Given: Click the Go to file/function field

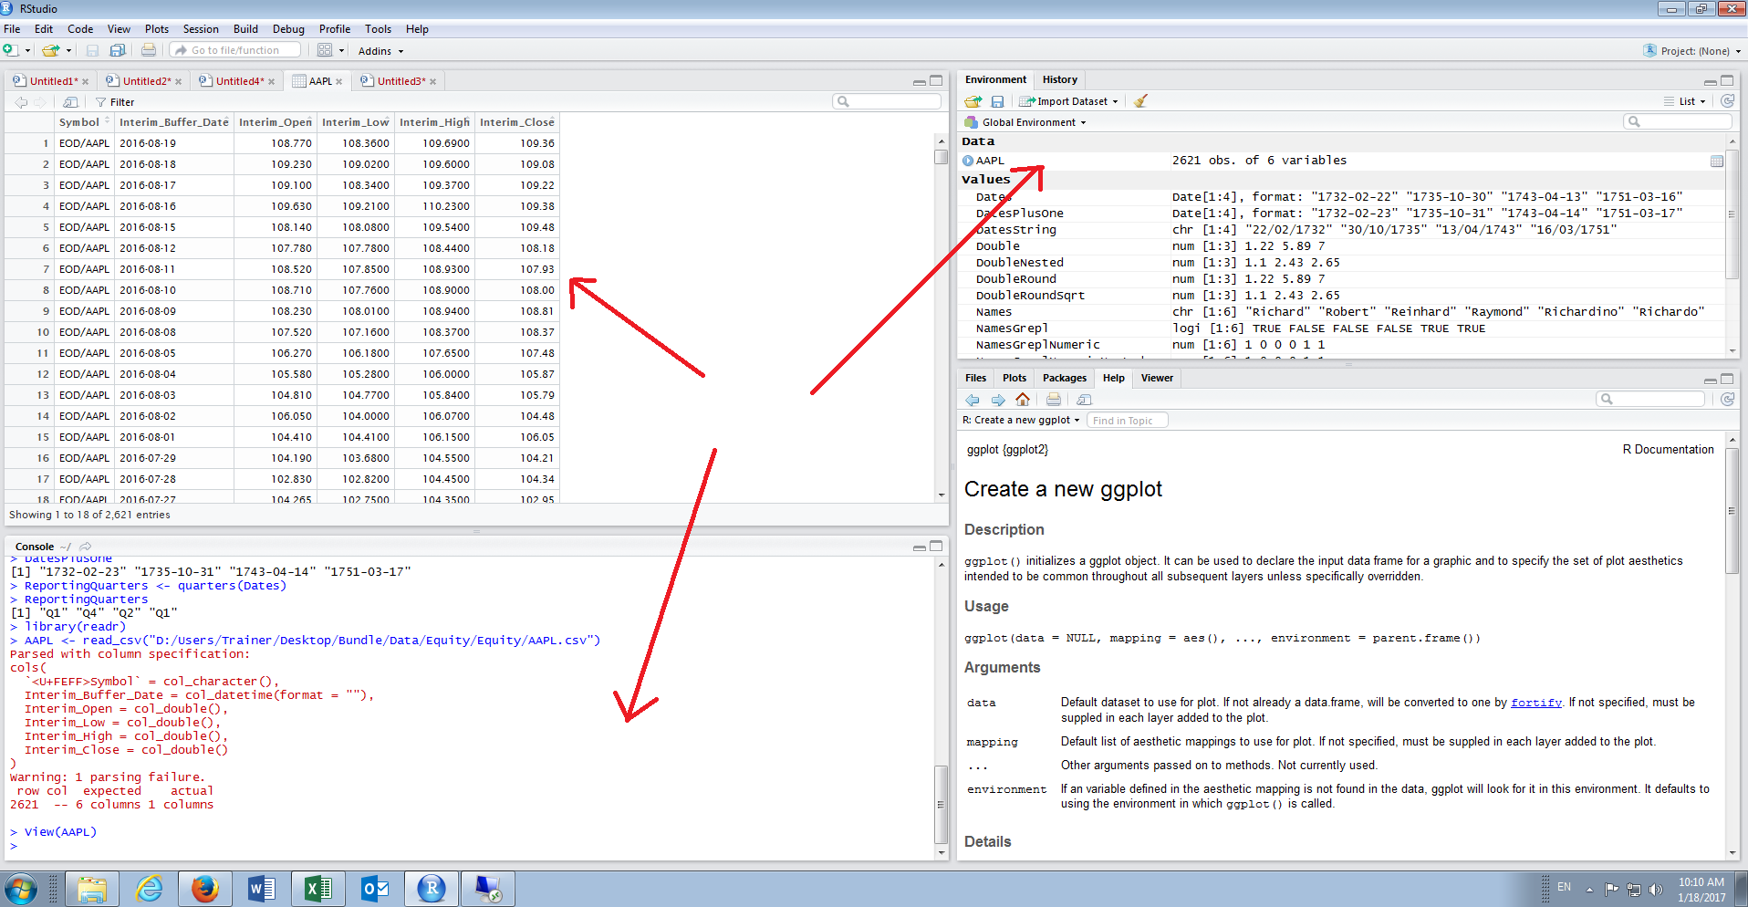Looking at the screenshot, I should pos(235,50).
